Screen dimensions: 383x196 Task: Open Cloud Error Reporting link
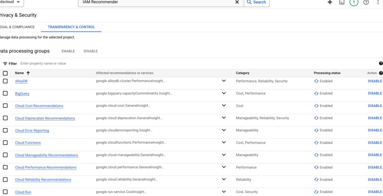[32, 131]
